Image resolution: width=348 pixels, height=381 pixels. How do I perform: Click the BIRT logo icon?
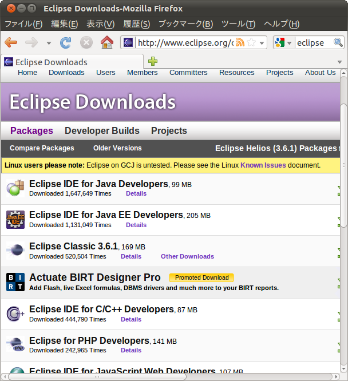[15, 282]
